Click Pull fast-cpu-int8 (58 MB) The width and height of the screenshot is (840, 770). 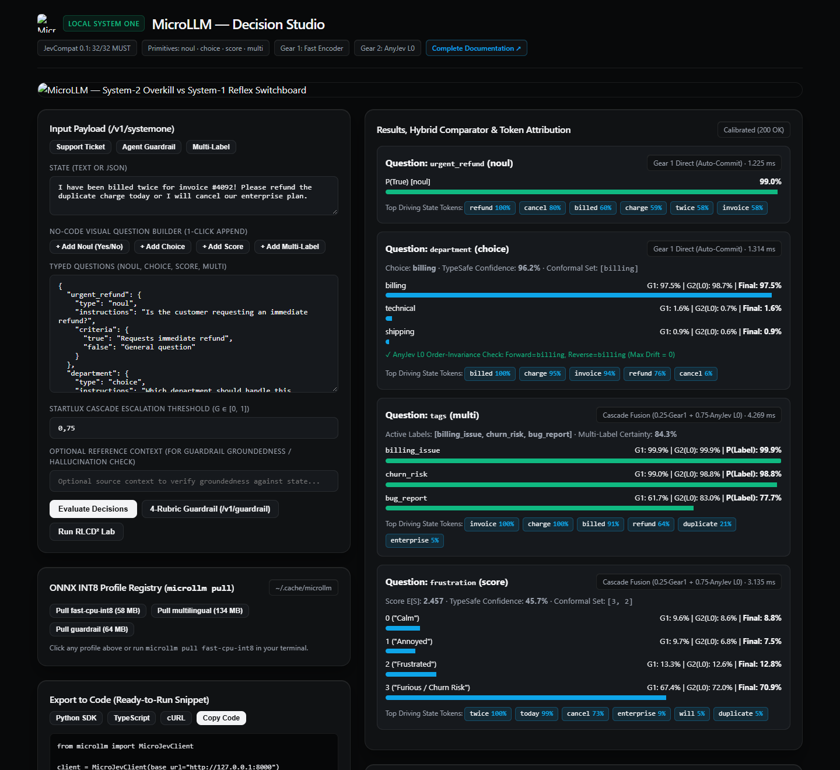(x=98, y=611)
